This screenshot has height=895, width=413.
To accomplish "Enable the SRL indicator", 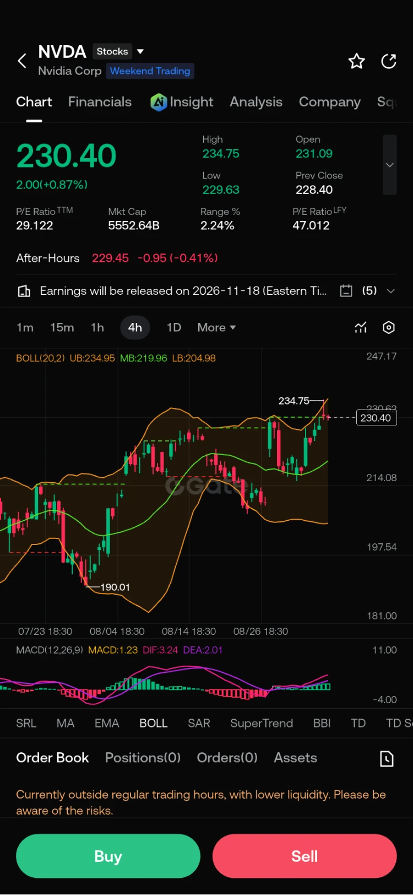I will (x=26, y=723).
